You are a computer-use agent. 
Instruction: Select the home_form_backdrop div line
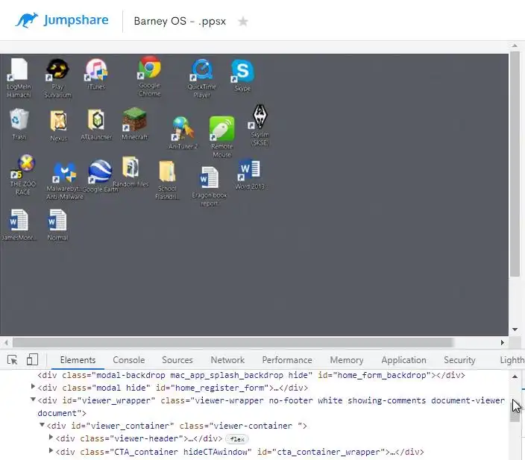[x=251, y=375]
